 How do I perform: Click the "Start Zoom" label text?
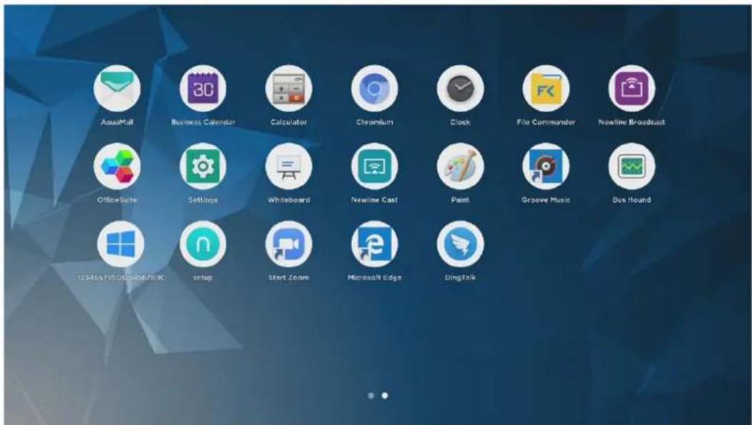click(x=289, y=277)
